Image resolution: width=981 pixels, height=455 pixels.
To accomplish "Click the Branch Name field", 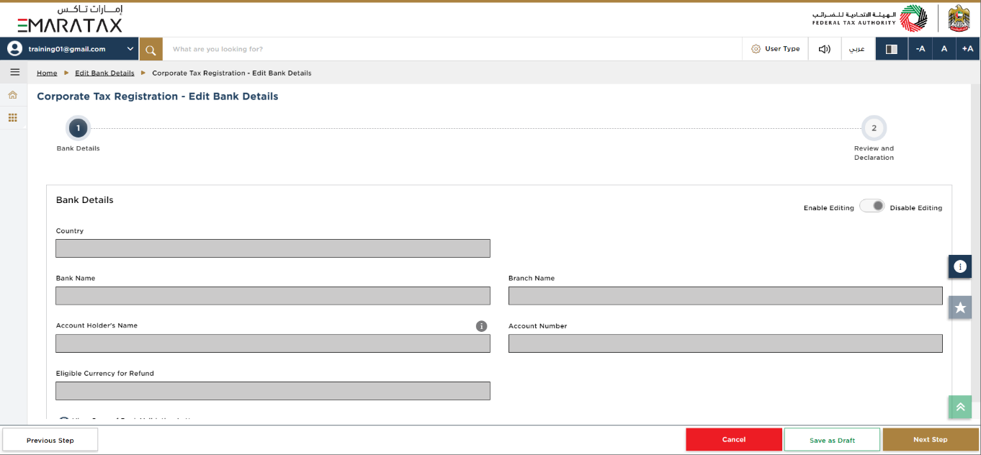I will coord(725,296).
